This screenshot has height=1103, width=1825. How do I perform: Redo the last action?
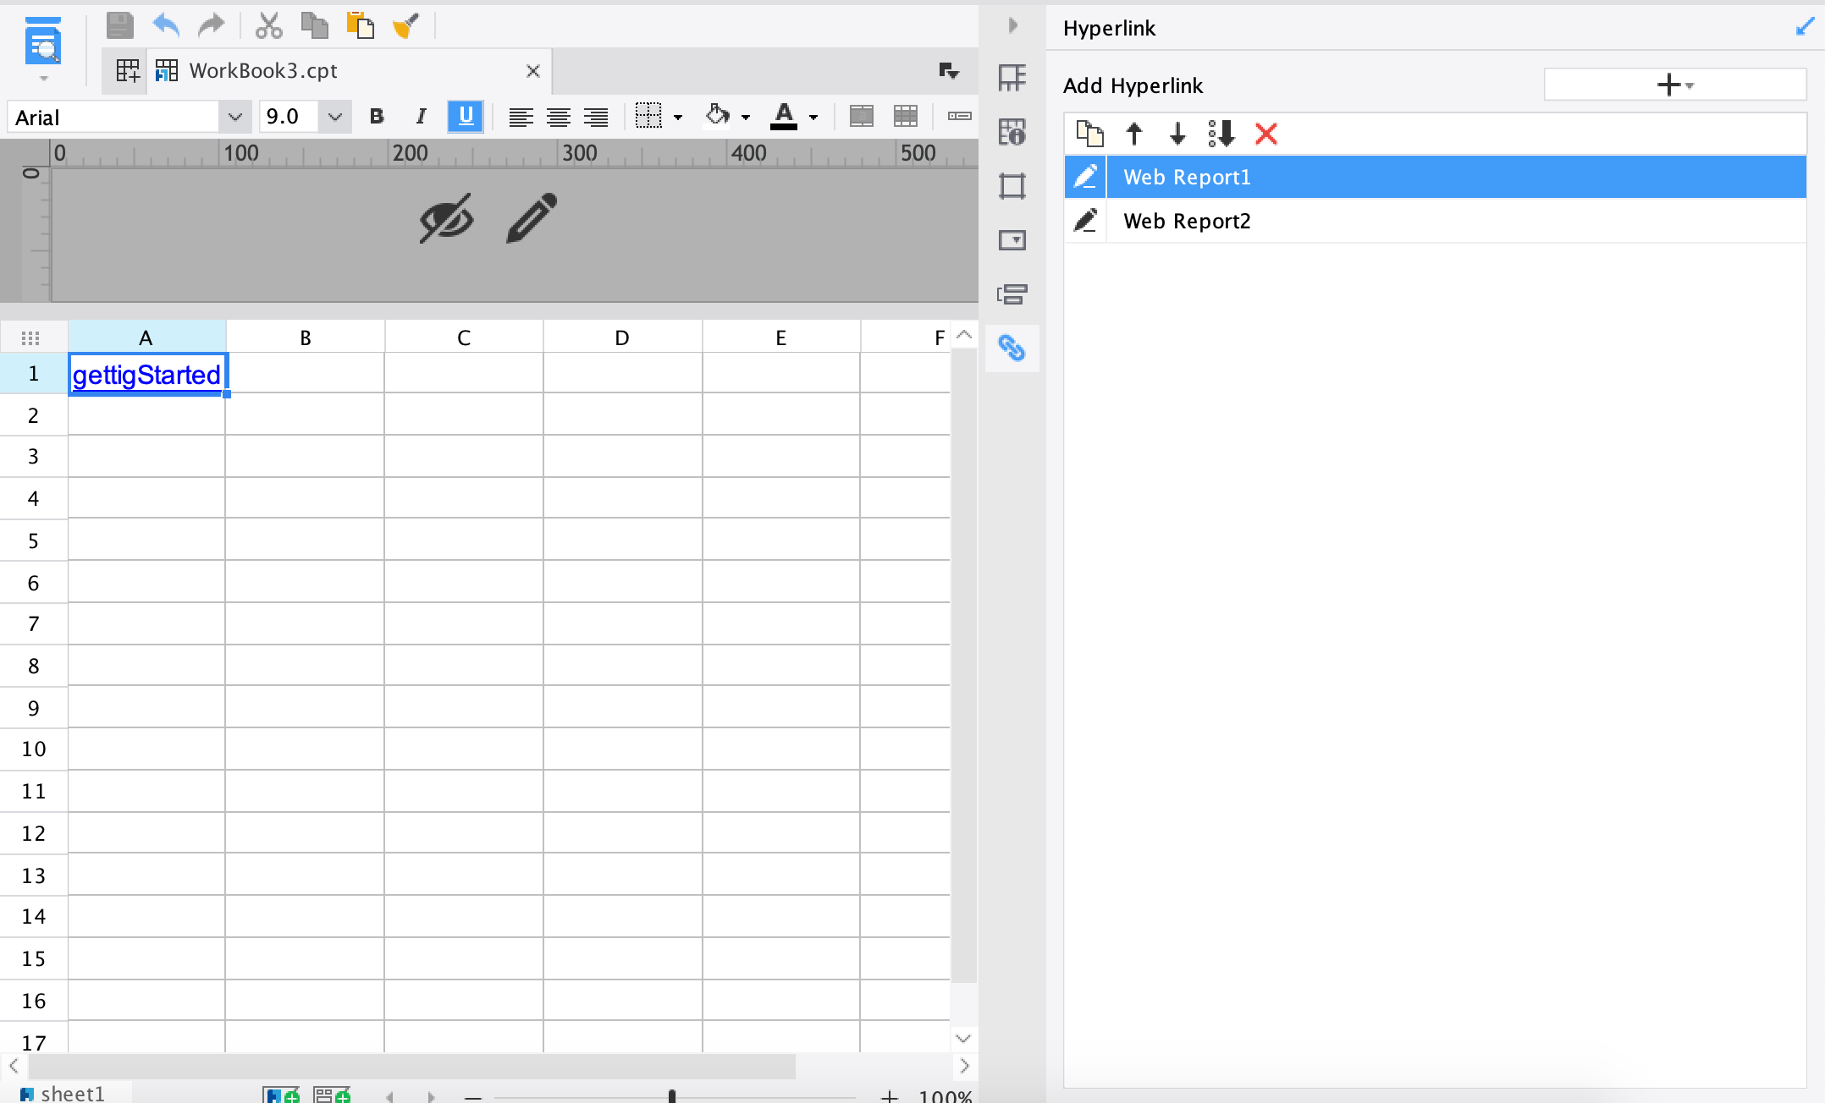point(211,26)
